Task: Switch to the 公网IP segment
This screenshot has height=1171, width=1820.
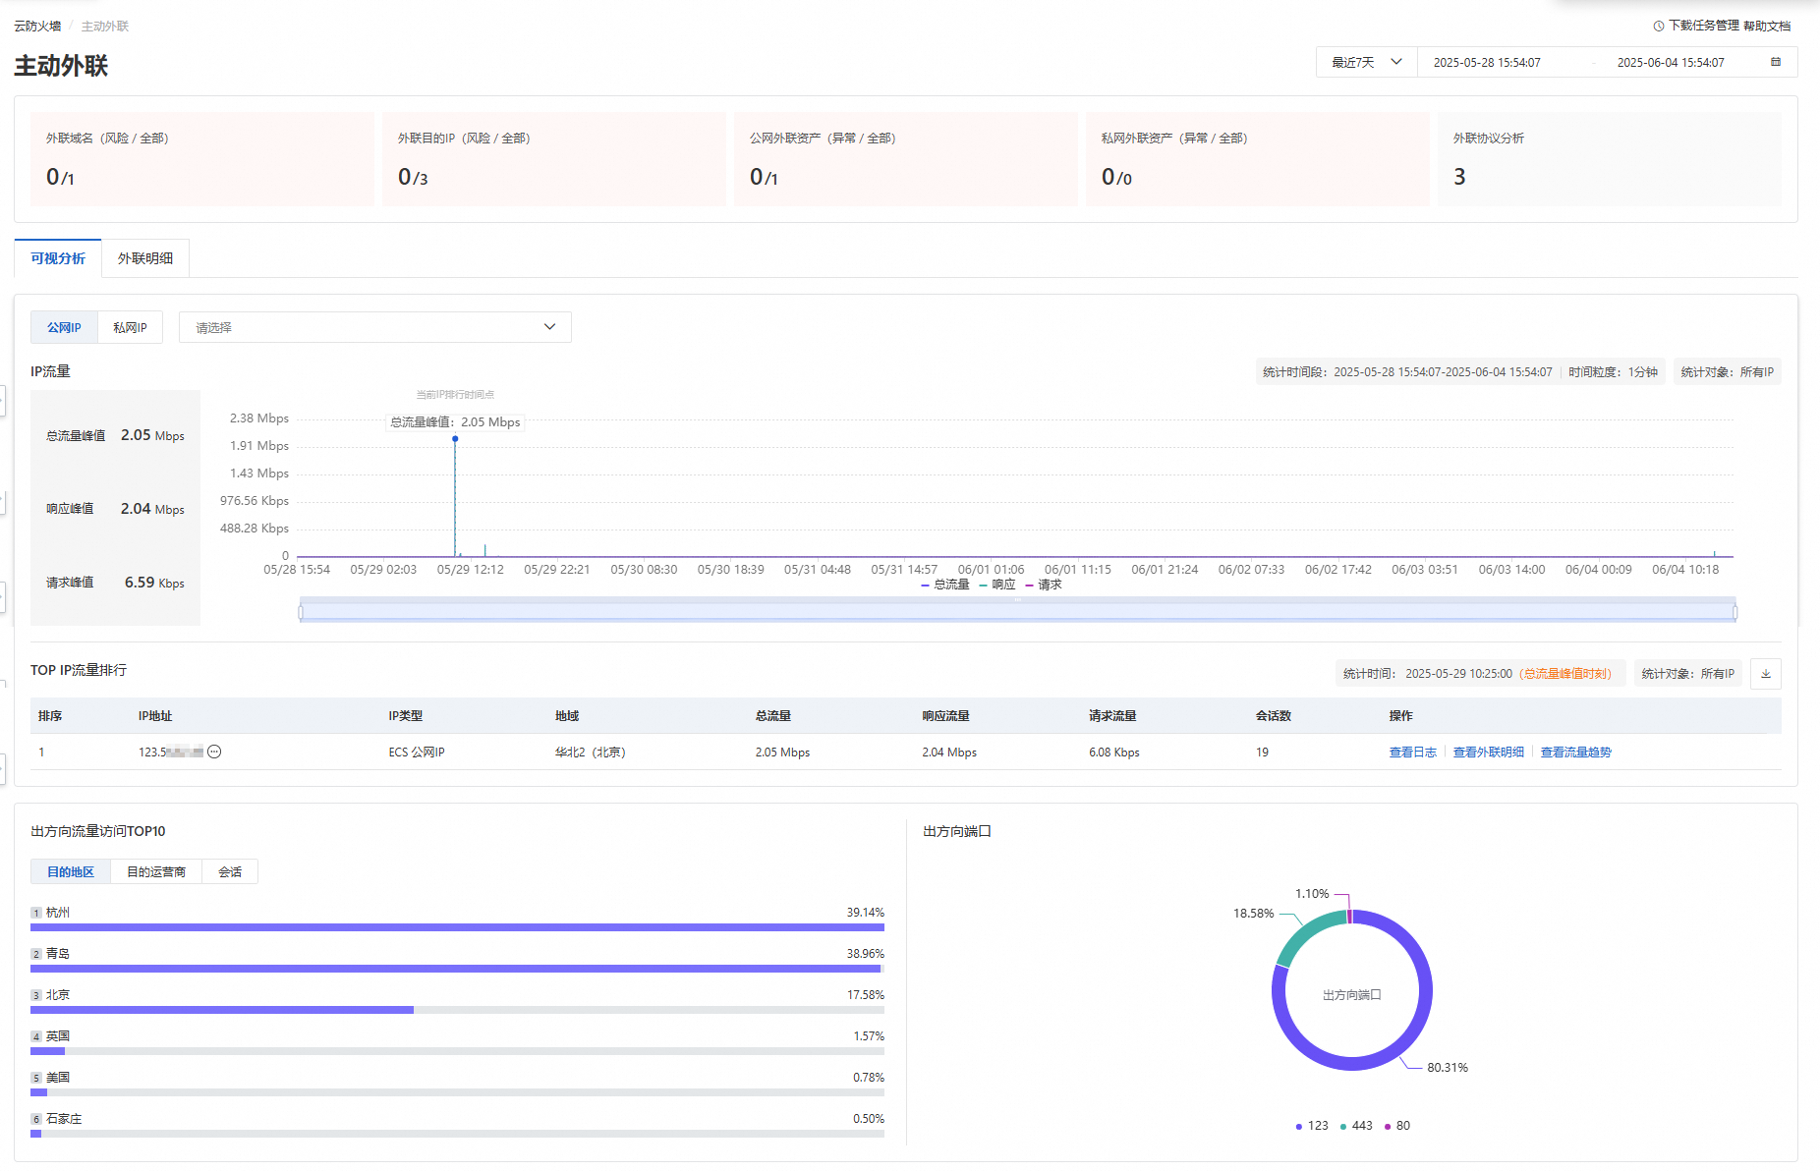Action: point(64,327)
